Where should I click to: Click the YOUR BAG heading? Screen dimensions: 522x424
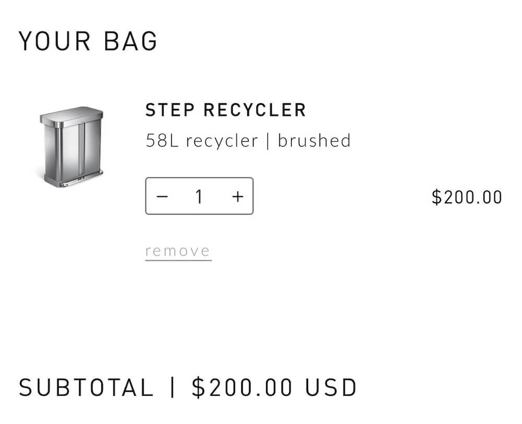[88, 40]
